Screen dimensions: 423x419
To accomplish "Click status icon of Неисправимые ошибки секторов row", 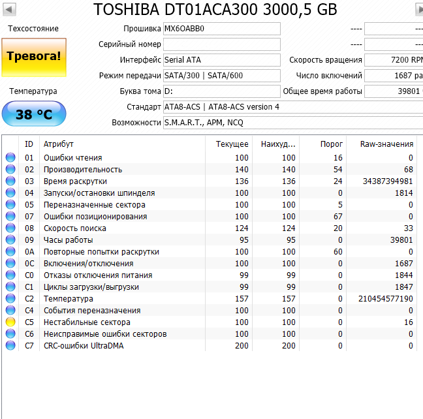I will [10, 334].
